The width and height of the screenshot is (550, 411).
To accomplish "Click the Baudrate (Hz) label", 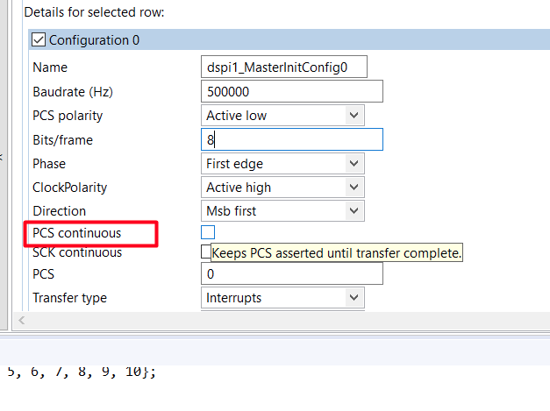I will point(73,91).
